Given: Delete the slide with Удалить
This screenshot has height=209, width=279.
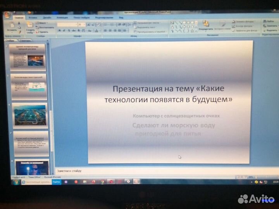Looking at the screenshot, I should [42, 32].
